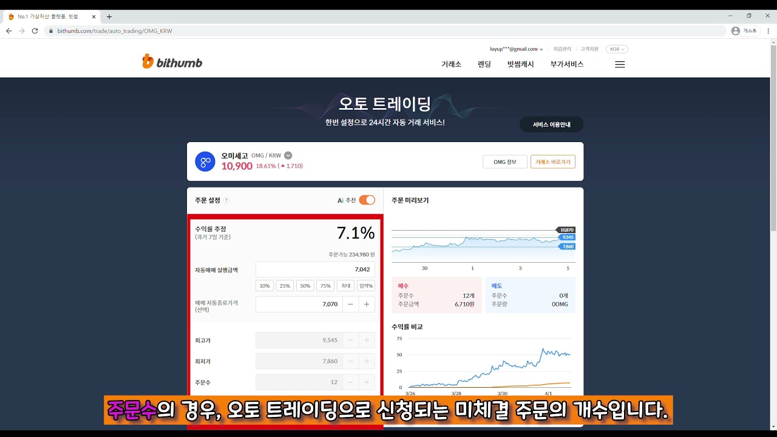Click the minus button for 최고가
This screenshot has height=437, width=777.
point(350,340)
